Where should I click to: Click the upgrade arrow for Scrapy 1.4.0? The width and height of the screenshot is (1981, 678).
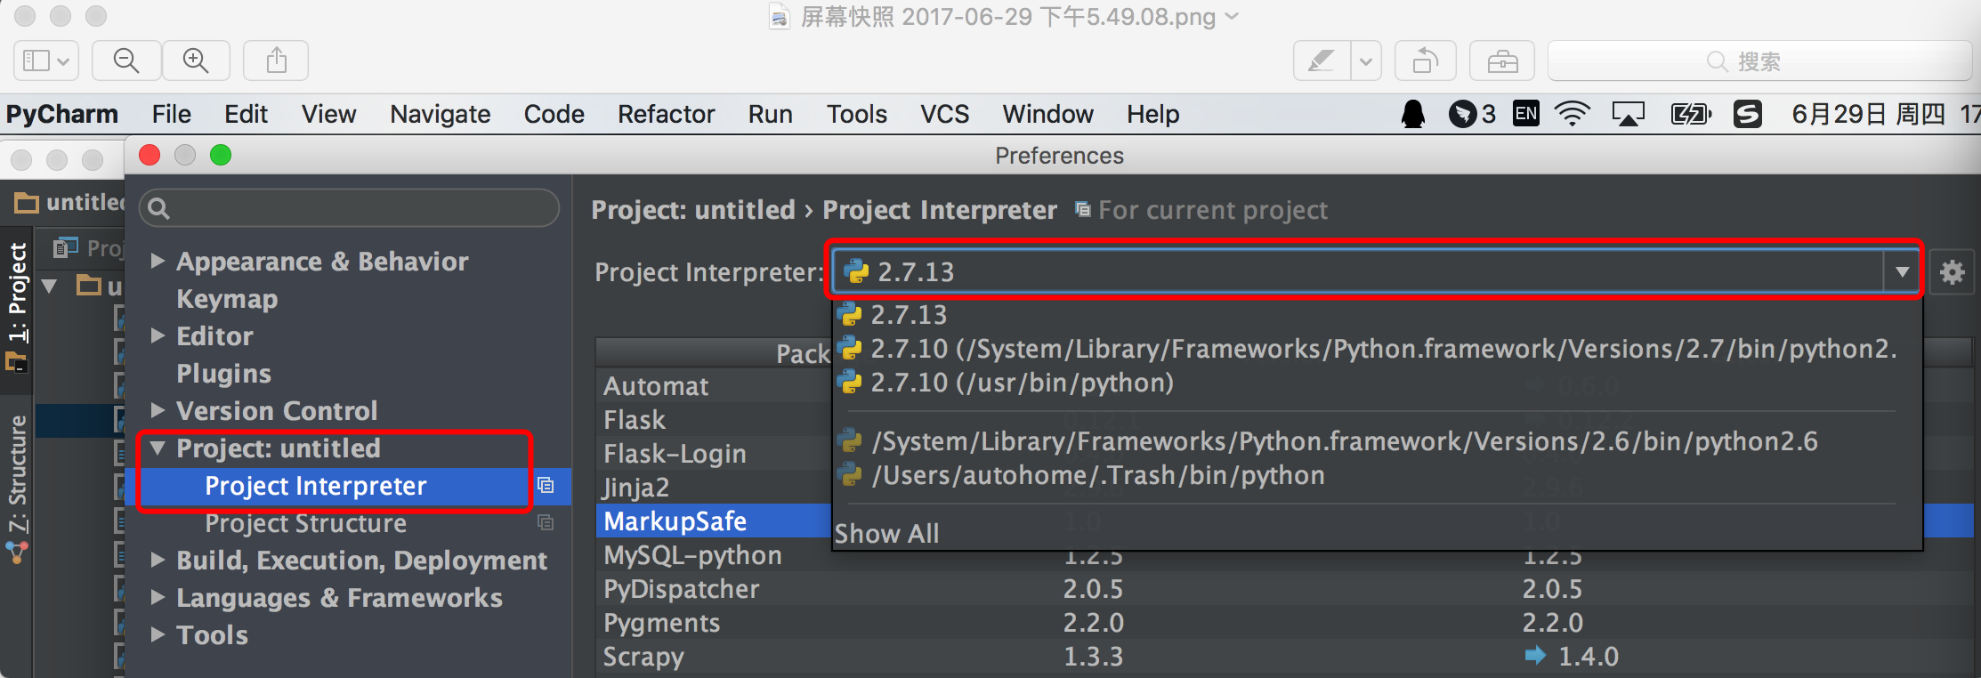tap(1535, 656)
